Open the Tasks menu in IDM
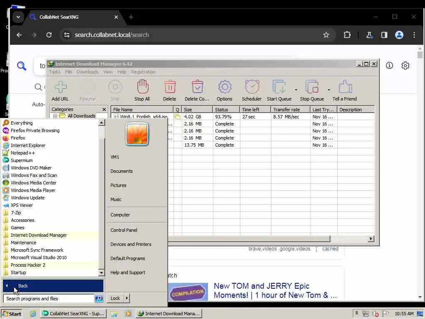The width and height of the screenshot is (425, 319). (55, 72)
